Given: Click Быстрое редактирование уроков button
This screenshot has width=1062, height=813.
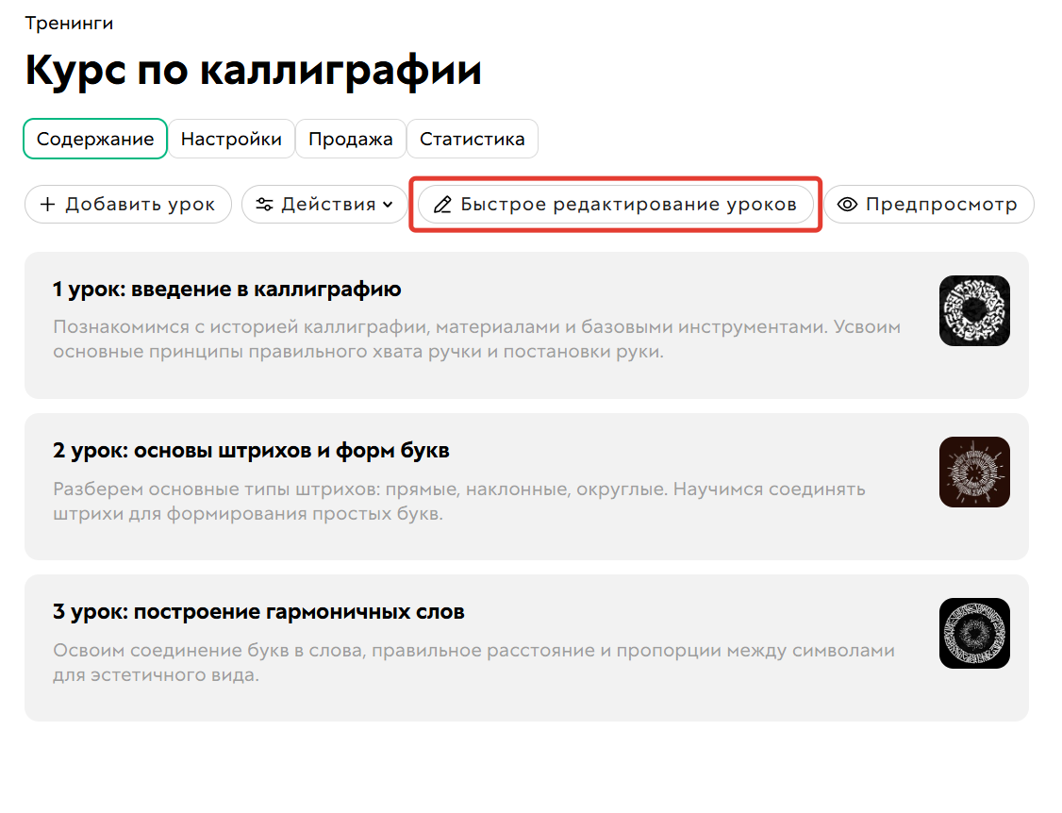Looking at the screenshot, I should [614, 204].
